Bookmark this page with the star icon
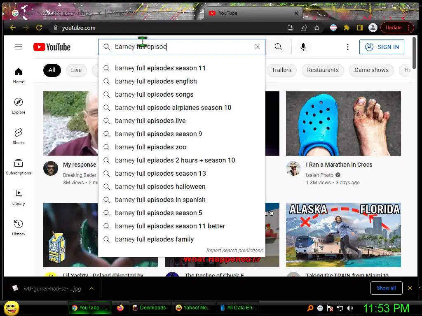The width and height of the screenshot is (422, 316). point(317,28)
